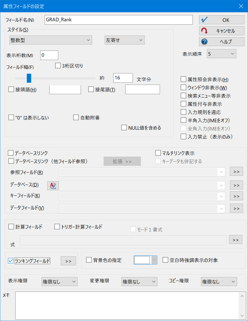
Task: Click the >> button beside ランキングフィールド
Action: click(x=68, y=261)
